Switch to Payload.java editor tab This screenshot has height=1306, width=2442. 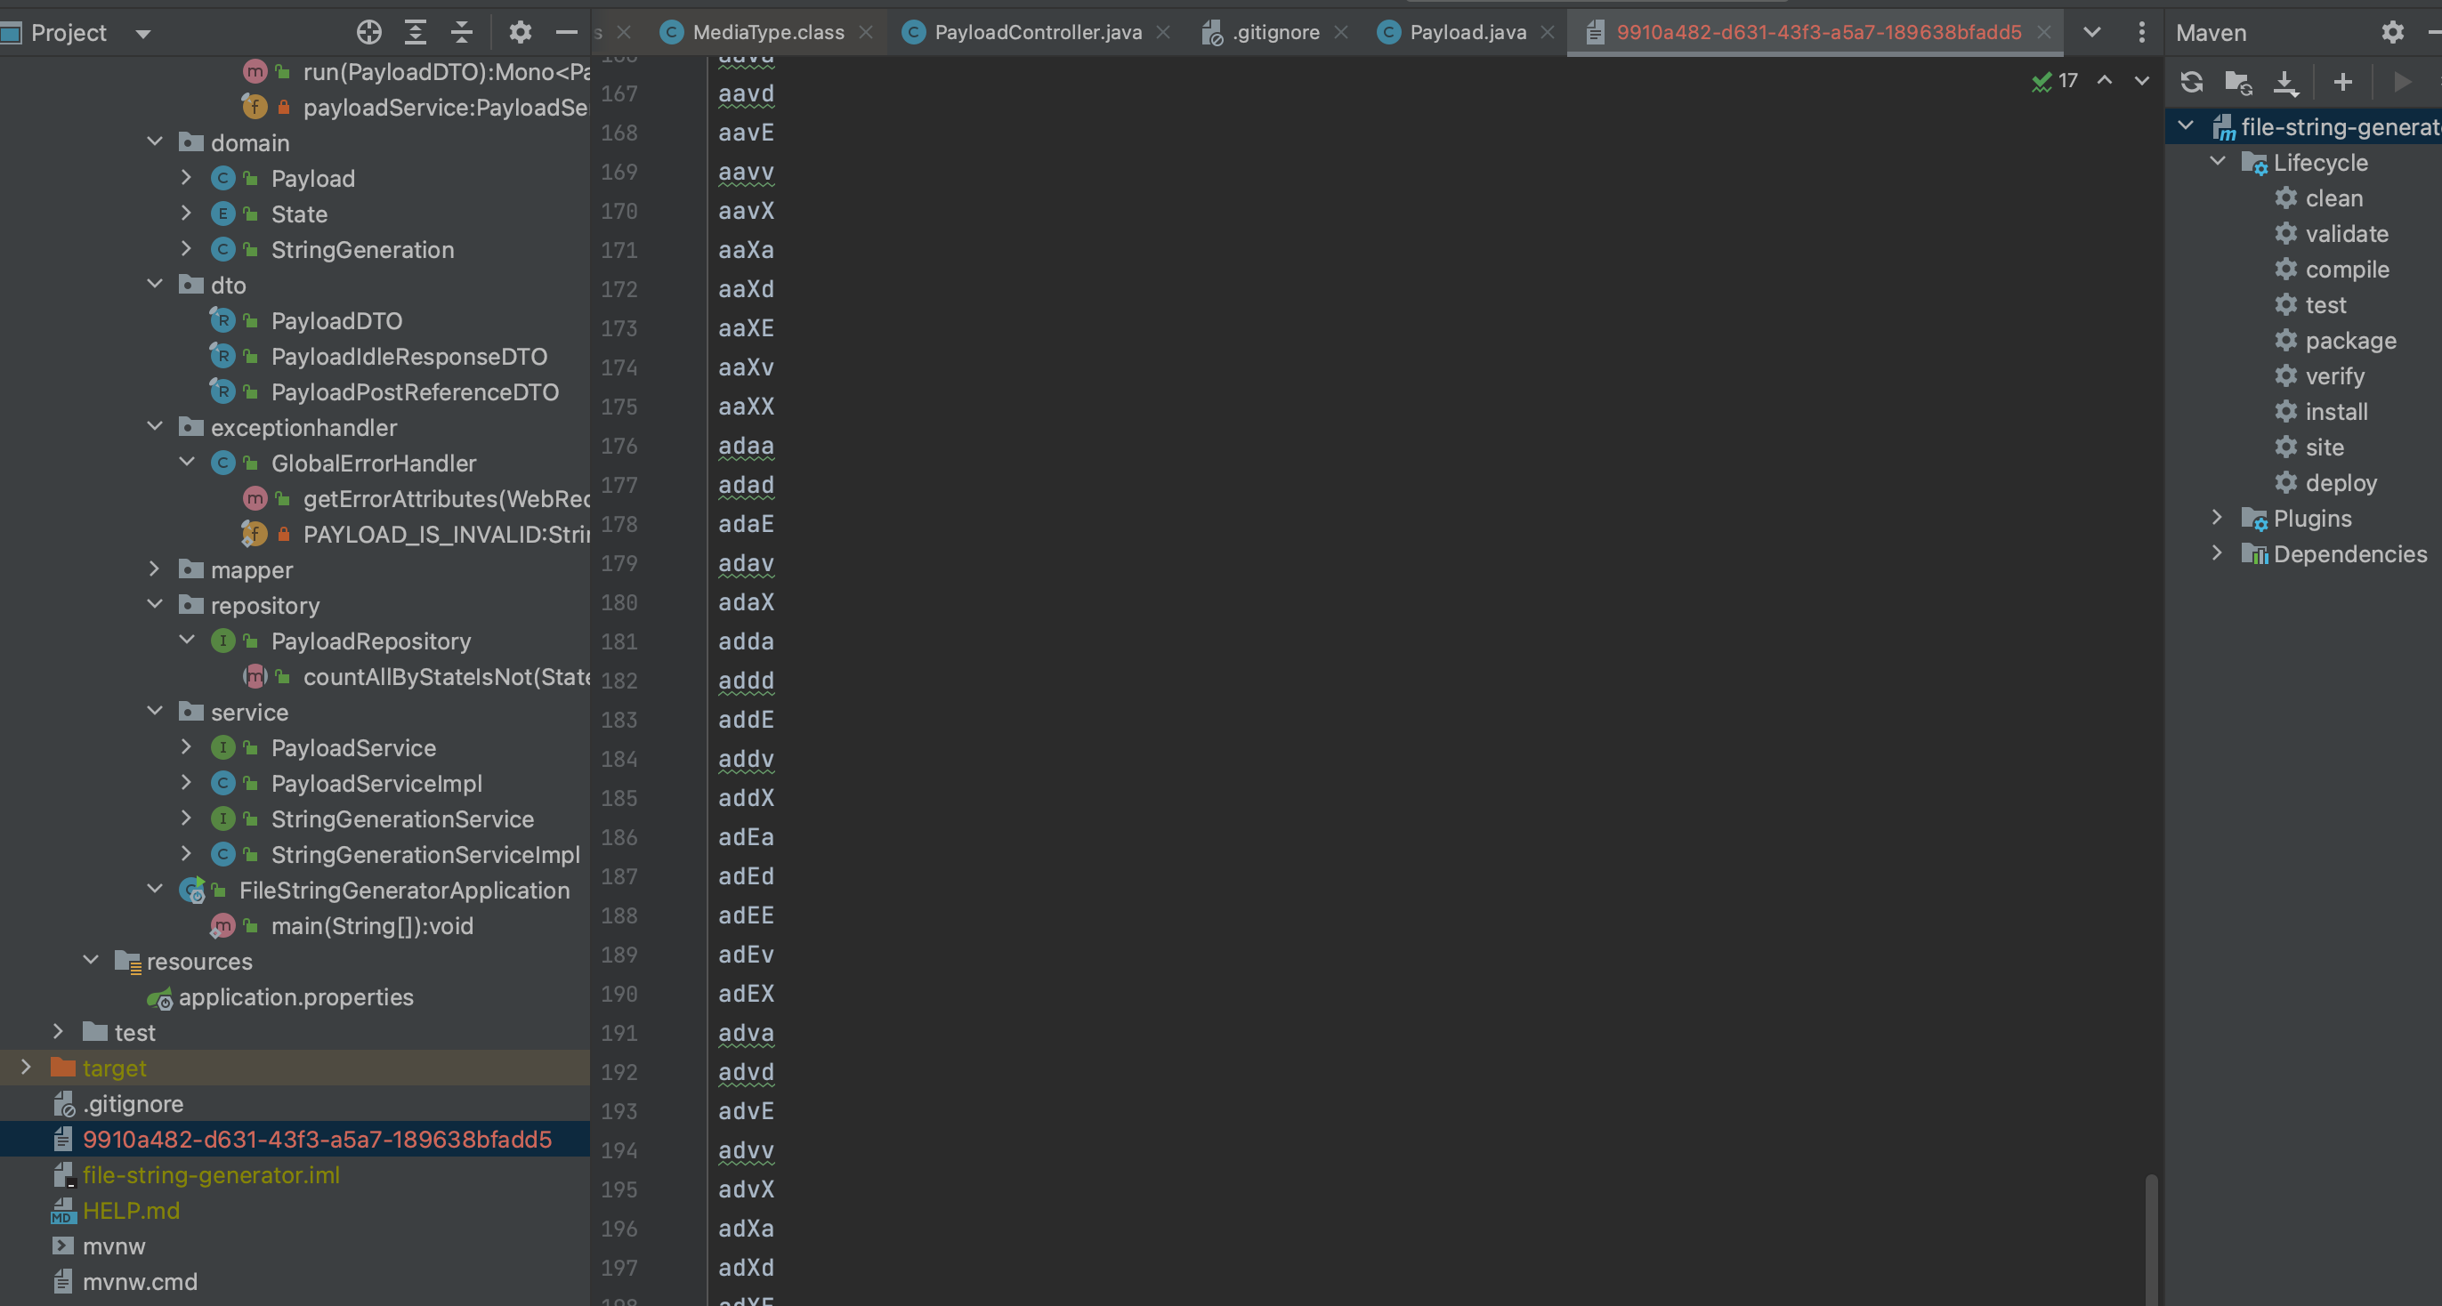click(x=1467, y=32)
